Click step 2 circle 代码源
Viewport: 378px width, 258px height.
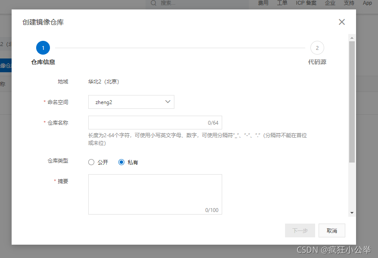coord(317,48)
